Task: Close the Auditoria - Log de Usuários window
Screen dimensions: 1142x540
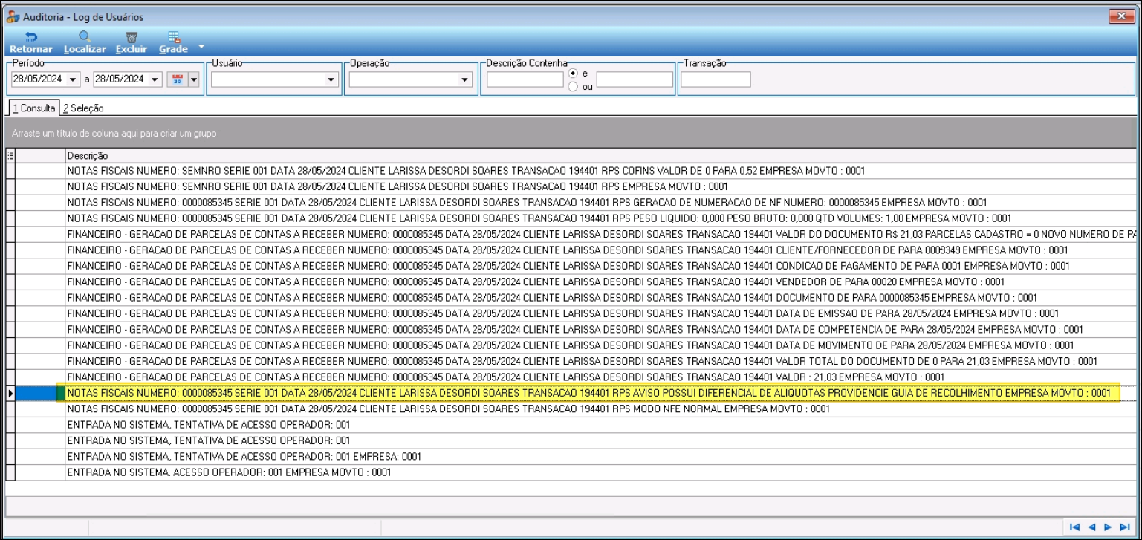Action: (x=1120, y=16)
